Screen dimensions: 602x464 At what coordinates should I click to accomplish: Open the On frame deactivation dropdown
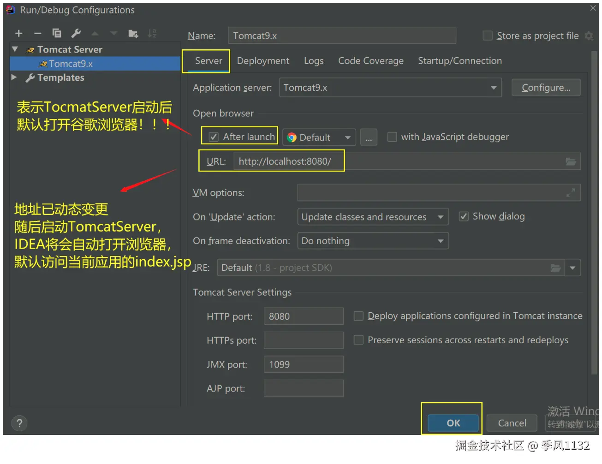pyautogui.click(x=373, y=241)
